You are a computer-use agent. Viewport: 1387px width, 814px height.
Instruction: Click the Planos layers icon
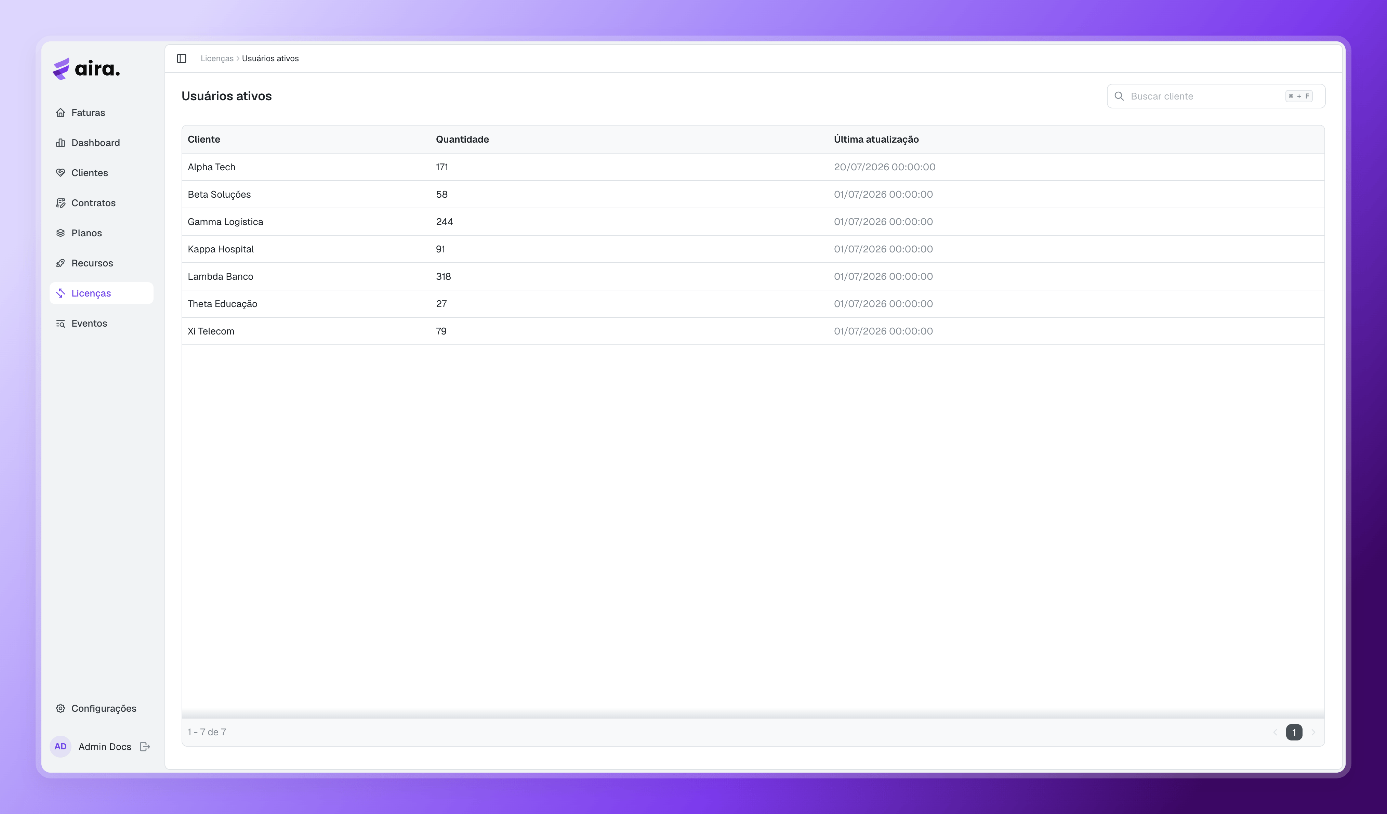(61, 233)
